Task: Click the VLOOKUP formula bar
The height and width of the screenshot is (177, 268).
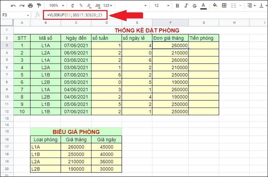Action: coord(75,15)
